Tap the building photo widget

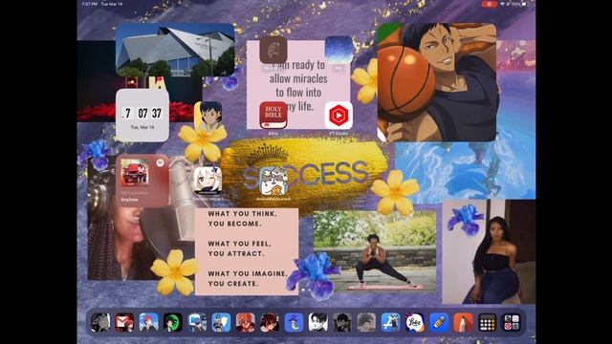175,50
